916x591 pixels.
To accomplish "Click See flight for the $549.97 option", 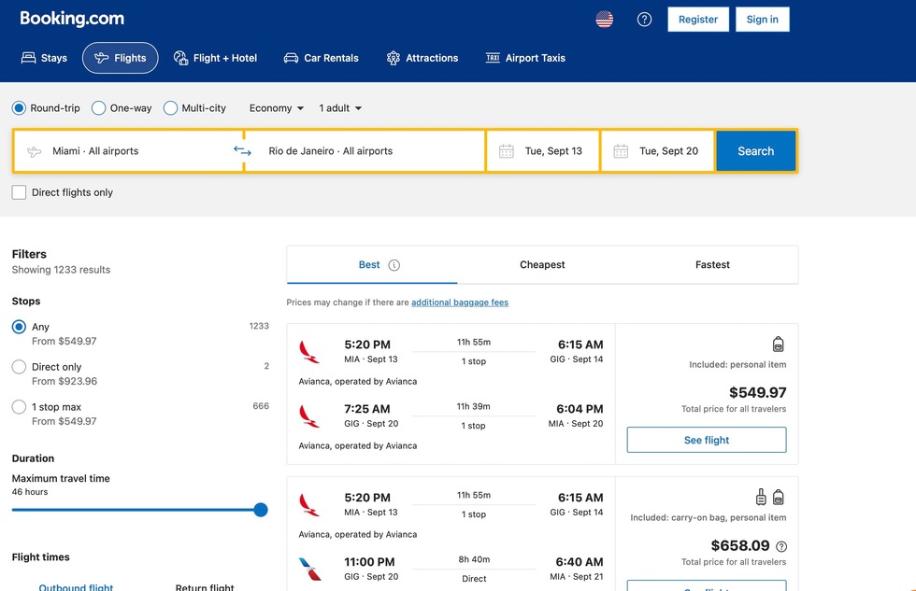I will (706, 440).
